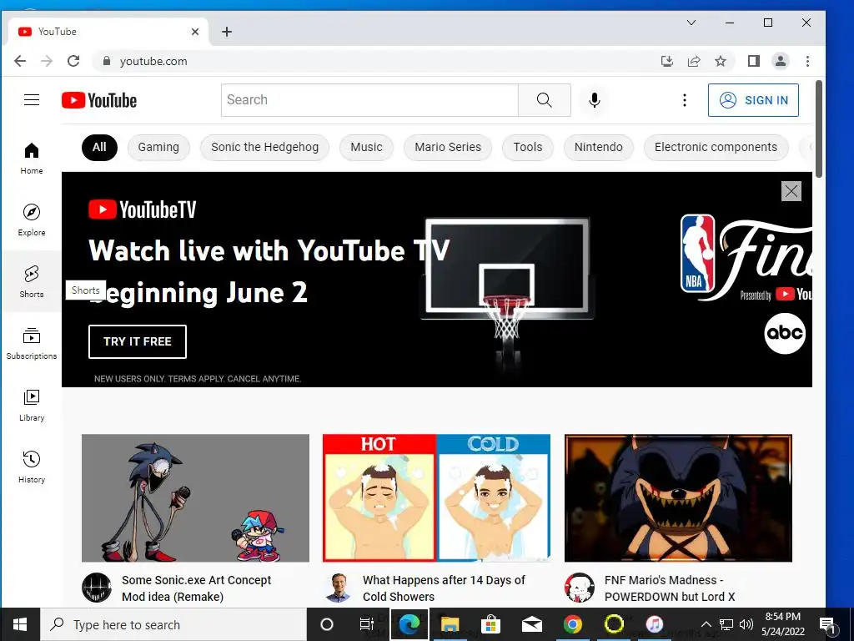Screen dimensions: 854x641
Task: Open iTunes from taskbar
Action: [654, 624]
